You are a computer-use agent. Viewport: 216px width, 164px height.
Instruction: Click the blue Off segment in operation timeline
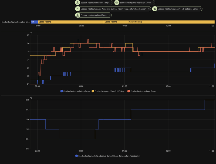tap(35, 22)
